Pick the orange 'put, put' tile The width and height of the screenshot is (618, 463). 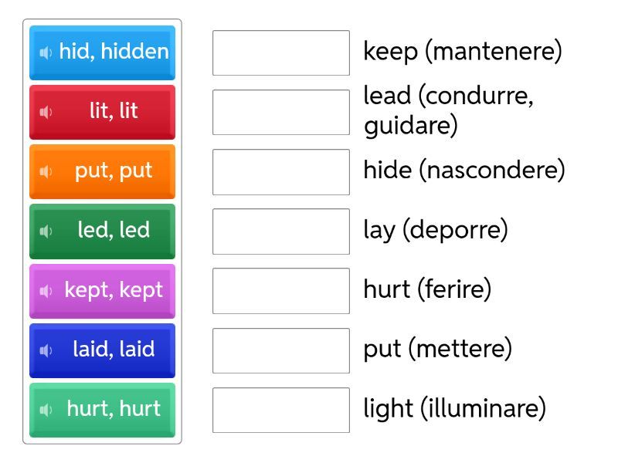[x=113, y=171]
